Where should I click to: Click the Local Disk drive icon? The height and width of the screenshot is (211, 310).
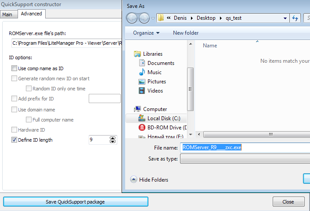pyautogui.click(x=142, y=118)
